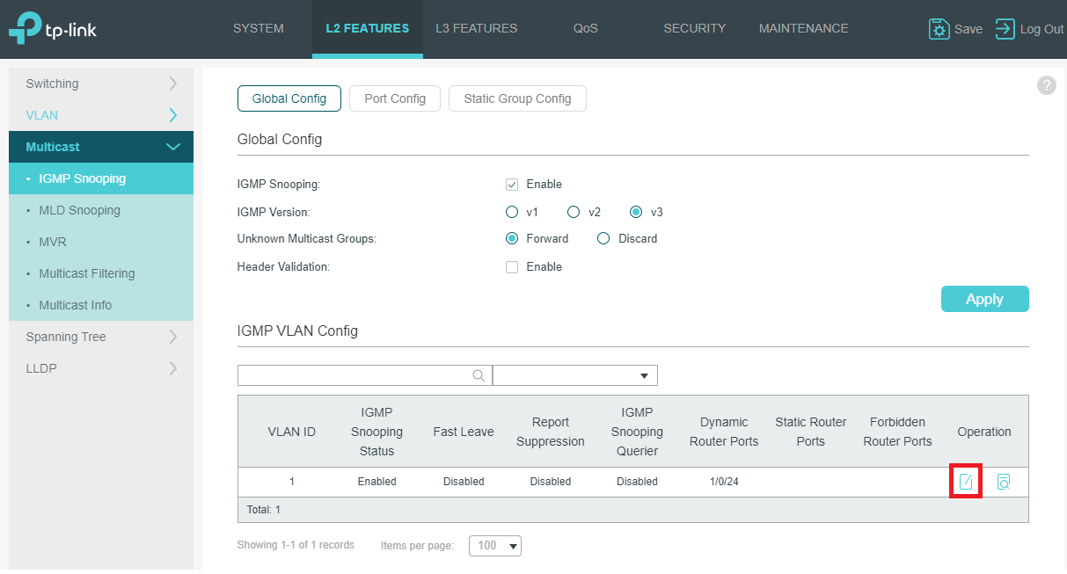
Task: Click the Apply button
Action: (x=984, y=299)
